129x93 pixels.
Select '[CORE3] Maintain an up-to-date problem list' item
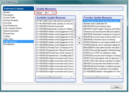click(x=102, y=42)
